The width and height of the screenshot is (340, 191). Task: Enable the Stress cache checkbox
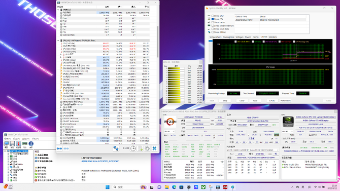[213, 22]
